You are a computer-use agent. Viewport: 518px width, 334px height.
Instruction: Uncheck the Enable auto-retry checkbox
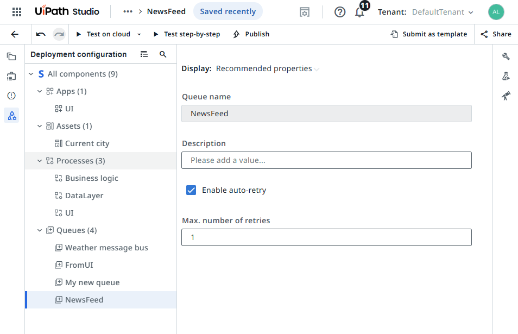click(x=191, y=190)
